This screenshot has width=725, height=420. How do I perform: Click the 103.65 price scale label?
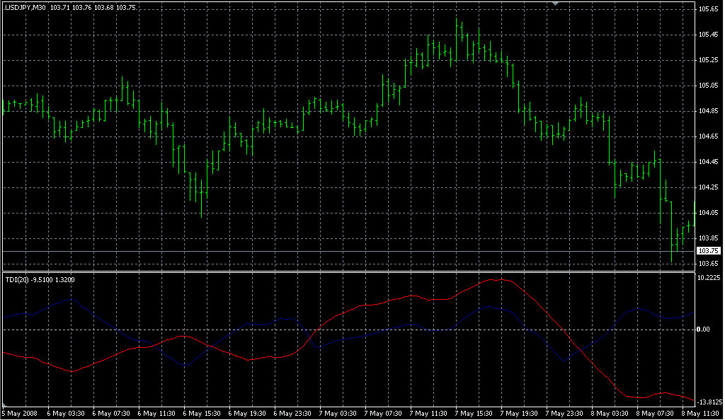709,264
